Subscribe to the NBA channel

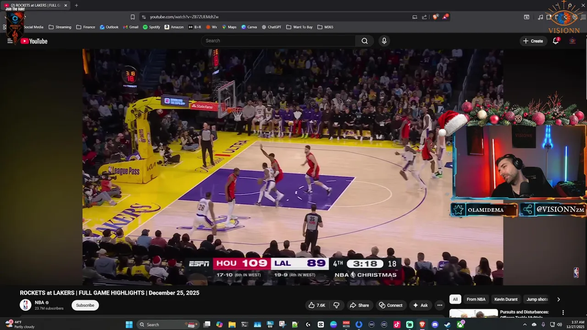[x=85, y=305]
